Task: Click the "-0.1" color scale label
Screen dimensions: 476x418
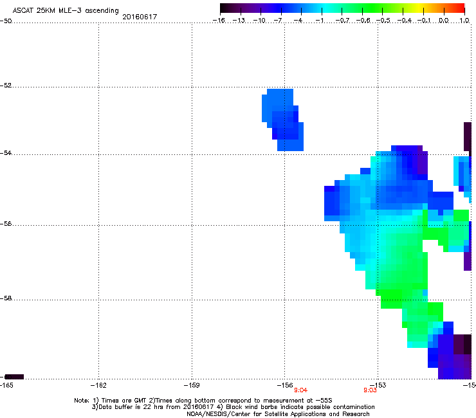Action: click(424, 21)
